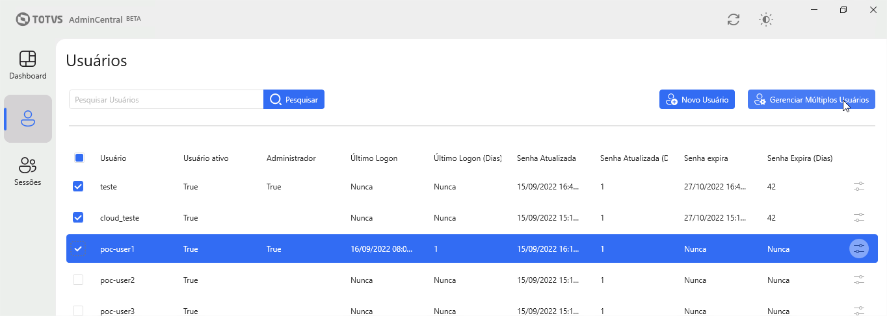The image size is (887, 316).
Task: Sort by Usuário ativo column header
Action: 205,158
